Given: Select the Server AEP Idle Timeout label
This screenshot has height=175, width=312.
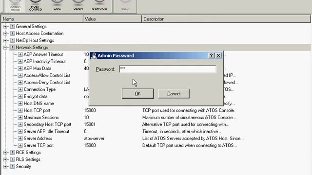Looking at the screenshot, I should 46,131.
